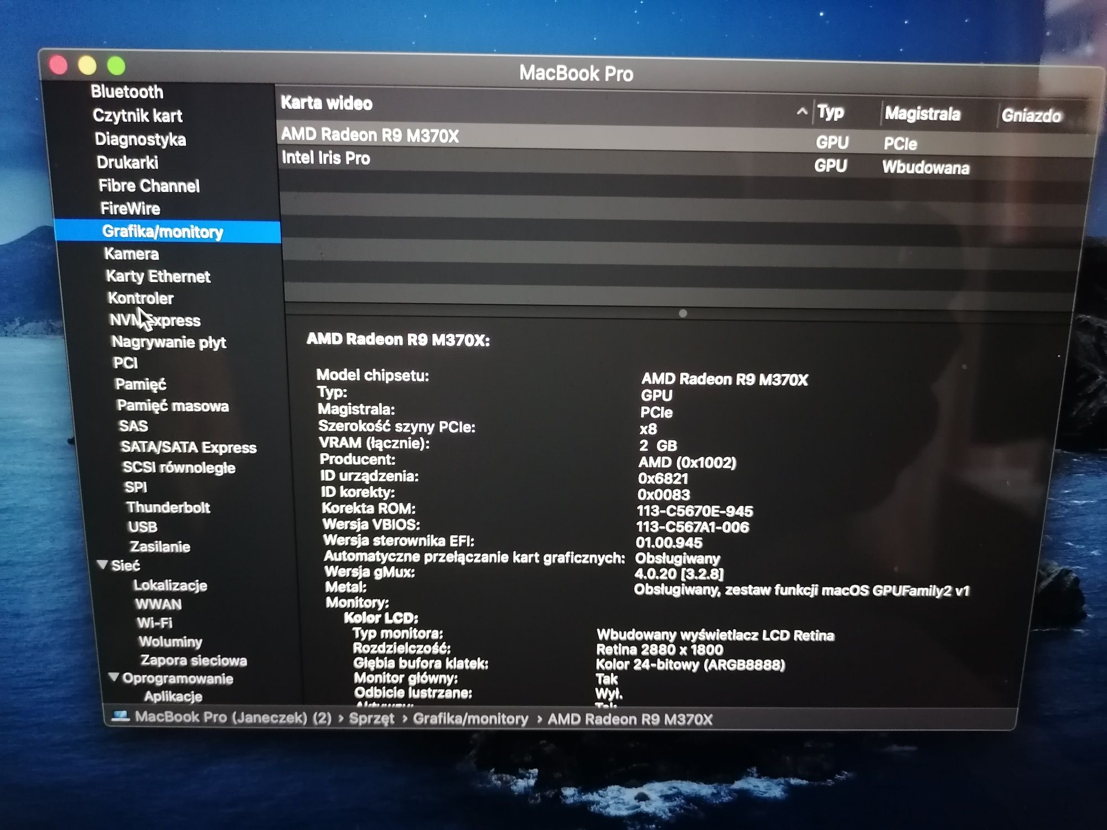Image resolution: width=1107 pixels, height=830 pixels.
Task: Click the green zoom window button
Action: (116, 66)
